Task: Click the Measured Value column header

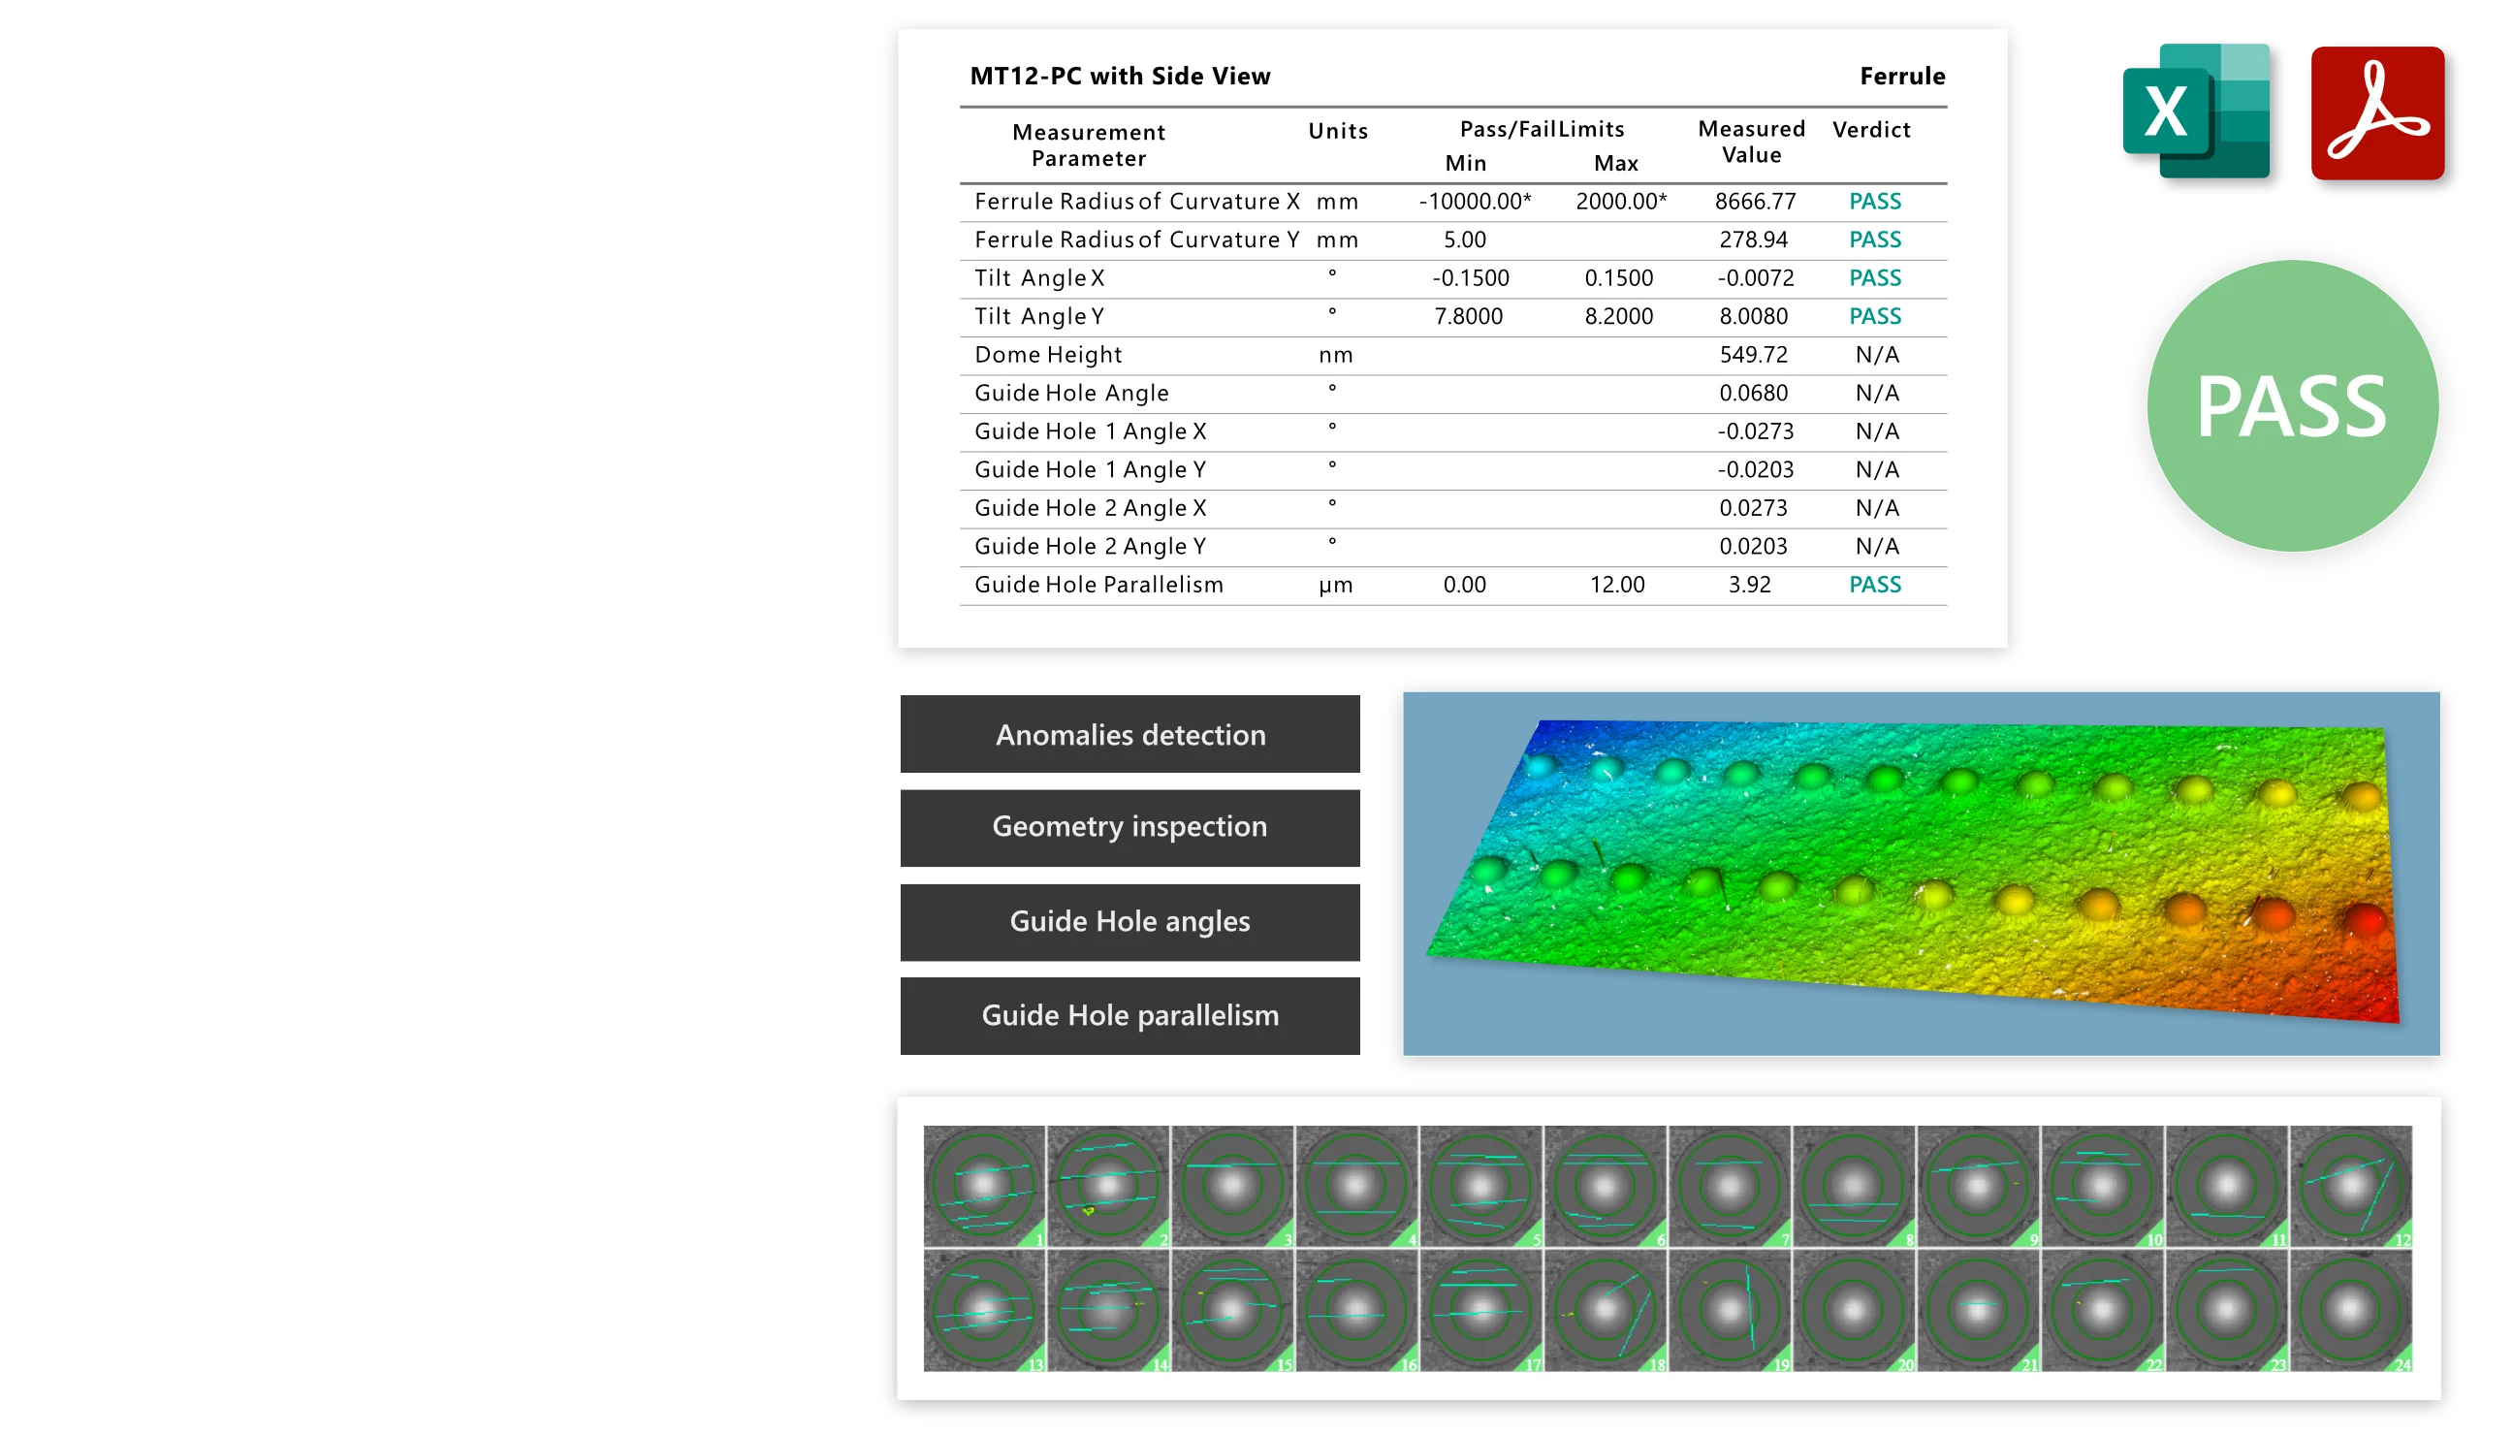Action: point(1751,142)
